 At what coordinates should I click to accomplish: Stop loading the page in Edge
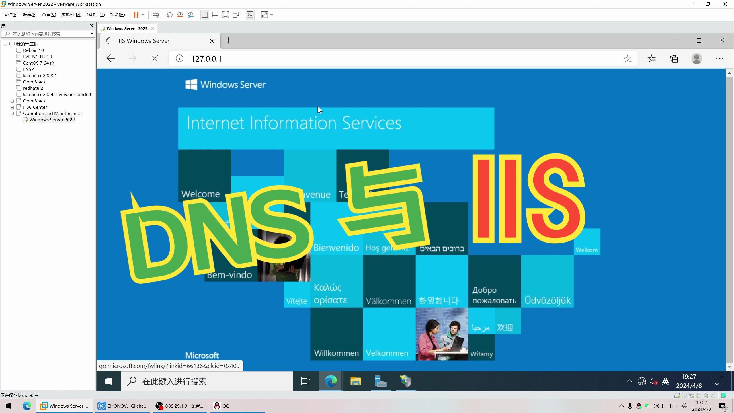(x=155, y=59)
